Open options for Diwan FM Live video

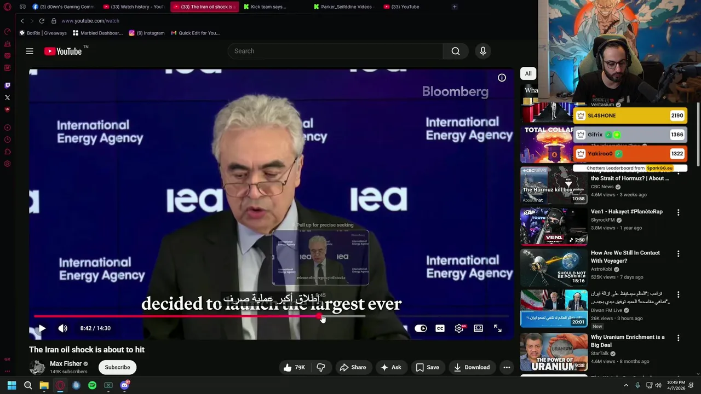tap(678, 294)
